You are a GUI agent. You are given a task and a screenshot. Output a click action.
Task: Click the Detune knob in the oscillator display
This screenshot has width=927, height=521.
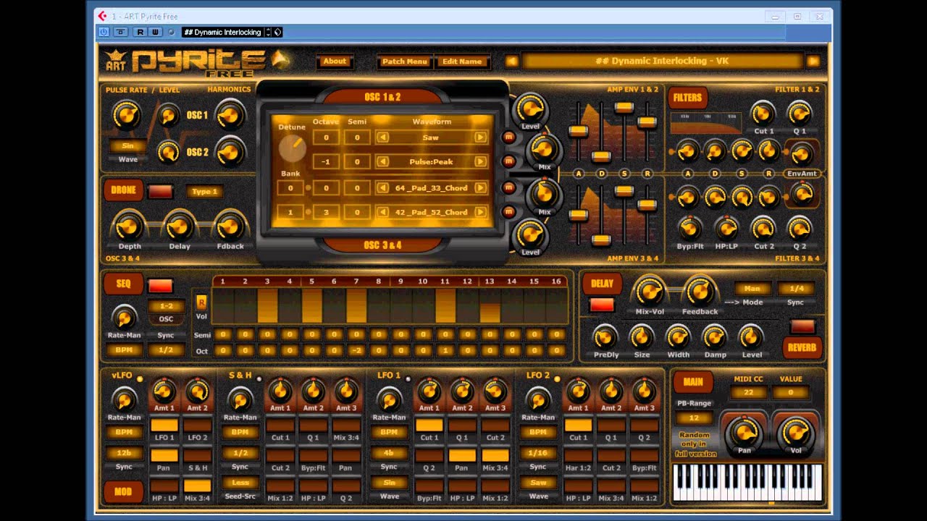click(x=293, y=148)
